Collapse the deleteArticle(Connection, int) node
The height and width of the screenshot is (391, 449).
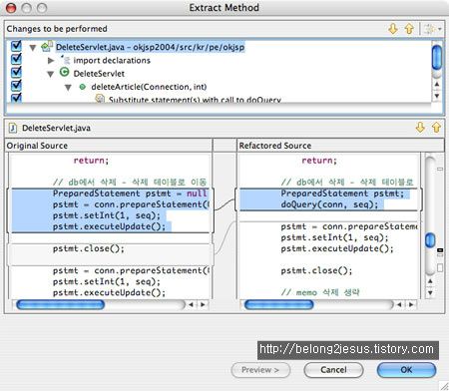(68, 88)
